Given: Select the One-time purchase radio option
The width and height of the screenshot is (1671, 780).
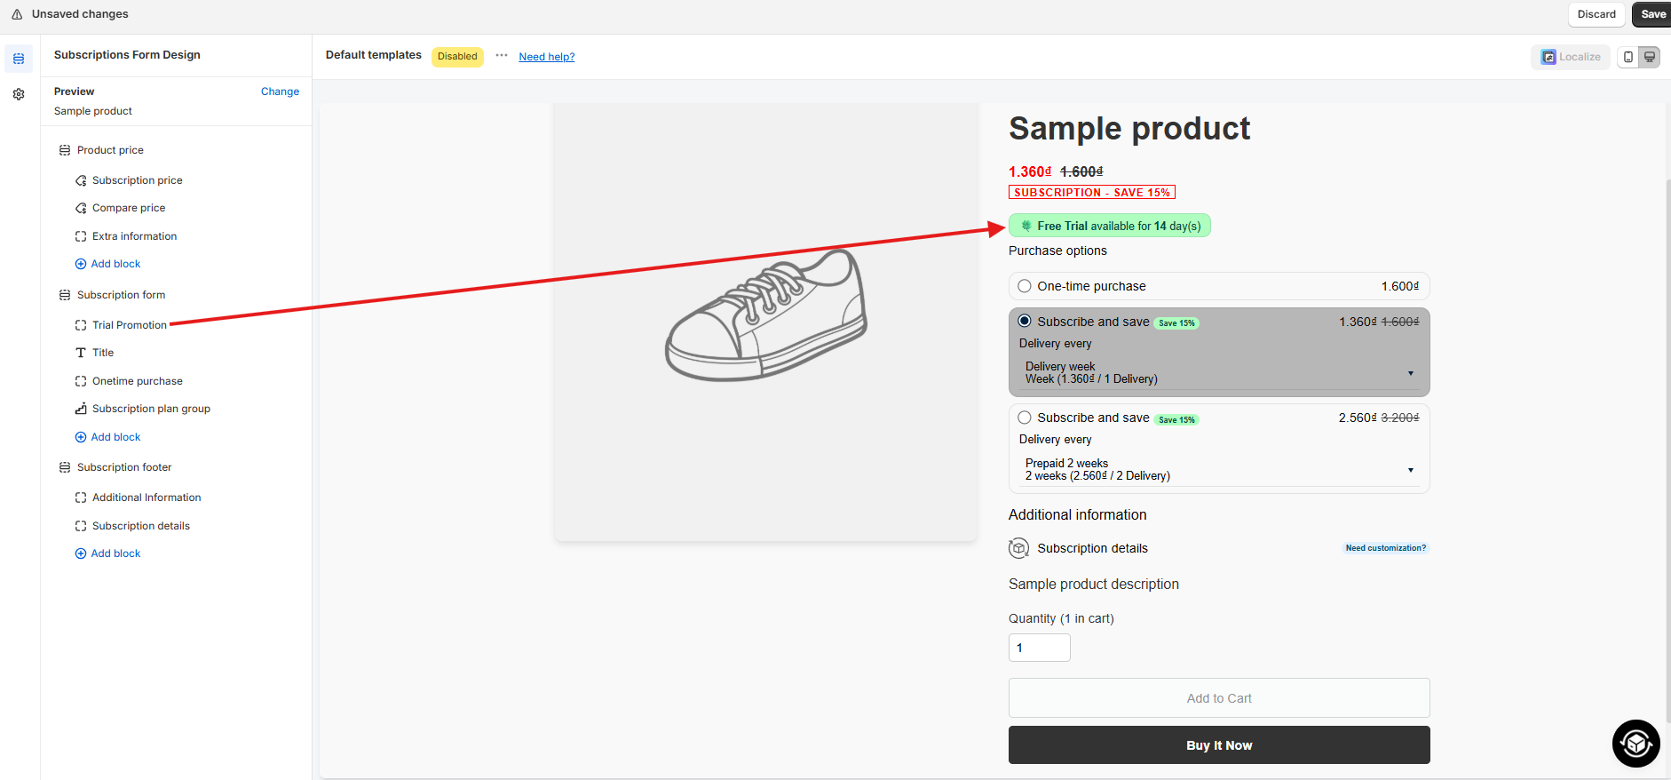Looking at the screenshot, I should (1025, 286).
